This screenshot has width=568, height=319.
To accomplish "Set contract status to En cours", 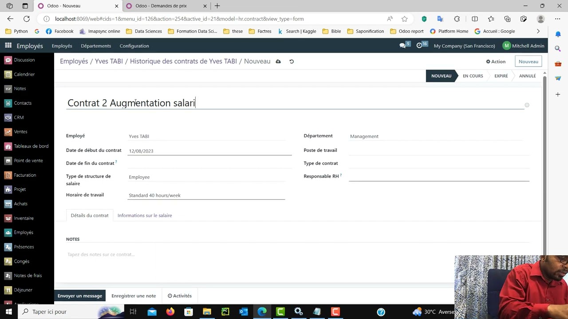I will [473, 76].
